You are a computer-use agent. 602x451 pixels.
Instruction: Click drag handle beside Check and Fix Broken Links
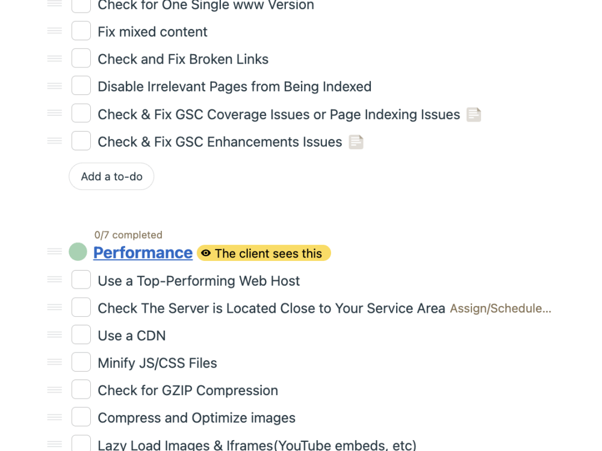(x=55, y=59)
